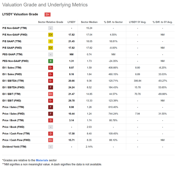Select the P/E GAAP (FWD) row label
This screenshot has width=176, height=169.
click(x=12, y=48)
